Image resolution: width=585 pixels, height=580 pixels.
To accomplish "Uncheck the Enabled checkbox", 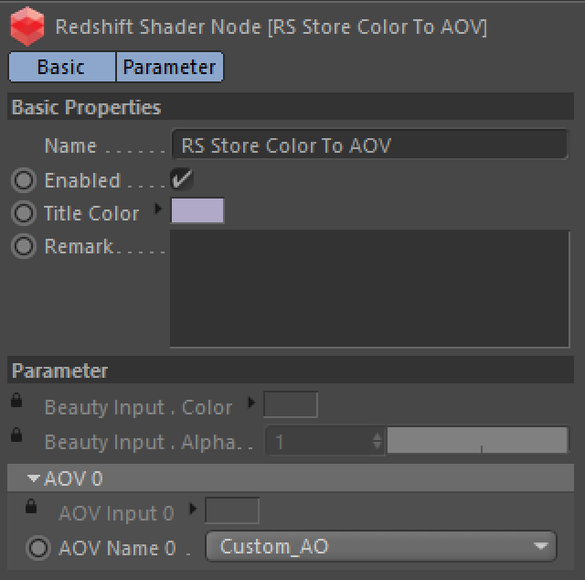I will pyautogui.click(x=182, y=179).
